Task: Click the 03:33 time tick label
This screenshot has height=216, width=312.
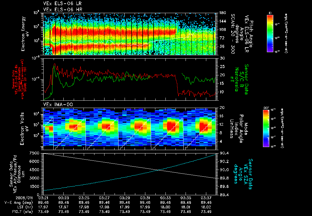Action: coord(165,198)
